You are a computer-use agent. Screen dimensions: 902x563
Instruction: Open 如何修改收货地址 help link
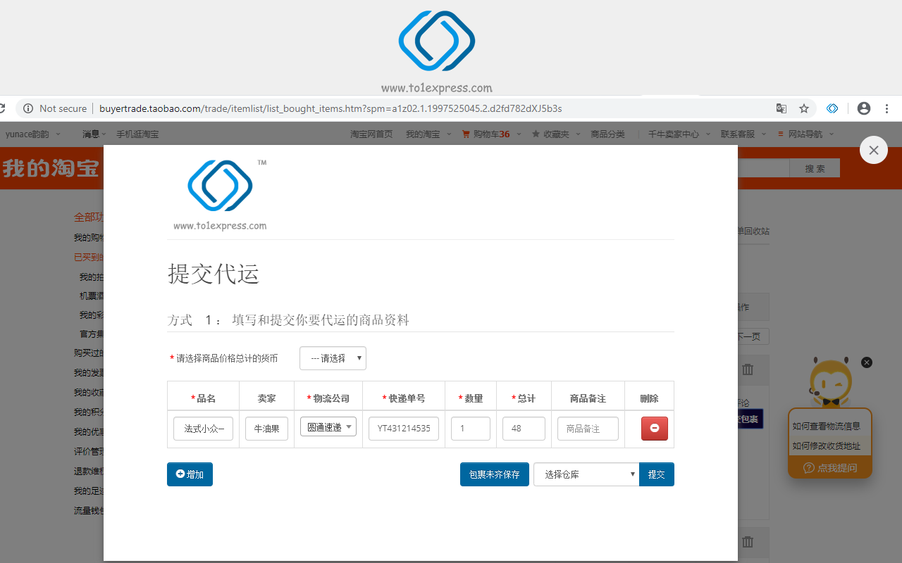(826, 445)
